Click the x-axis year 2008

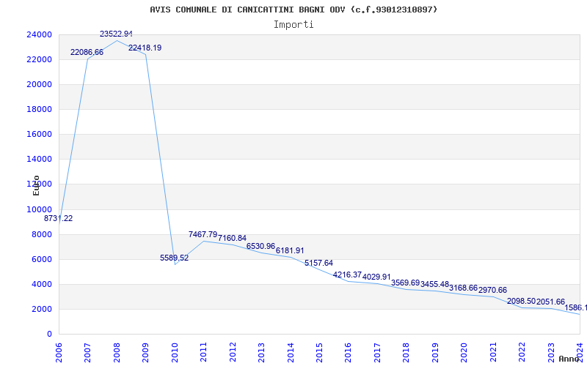117,352
